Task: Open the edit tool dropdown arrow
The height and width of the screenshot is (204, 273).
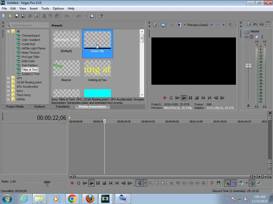Action: tap(145, 183)
